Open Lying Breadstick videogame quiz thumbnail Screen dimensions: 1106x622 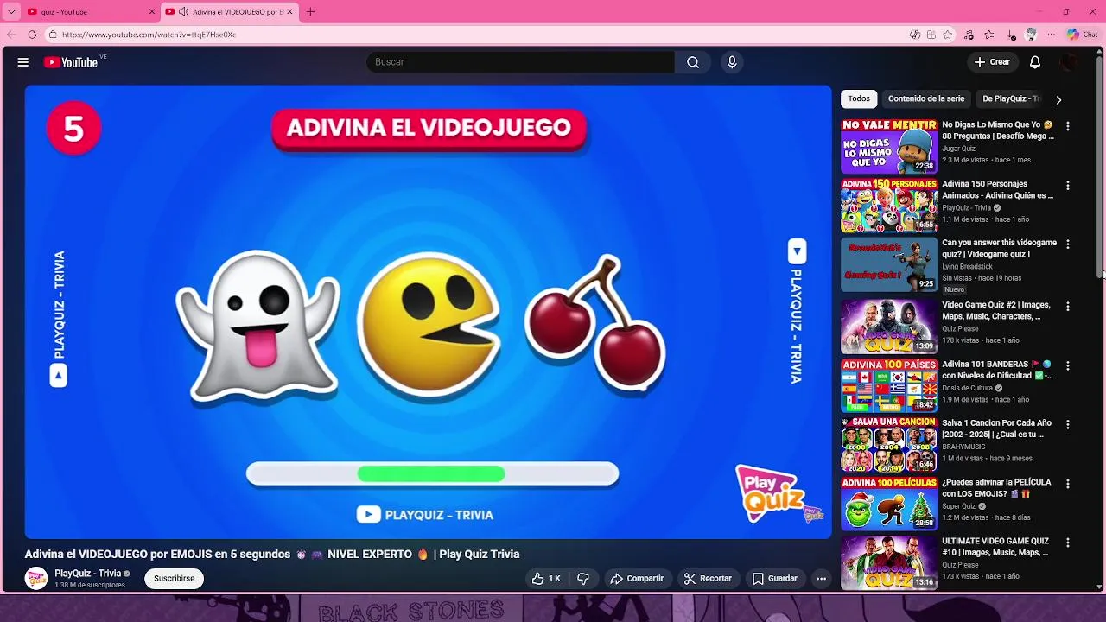click(x=889, y=265)
